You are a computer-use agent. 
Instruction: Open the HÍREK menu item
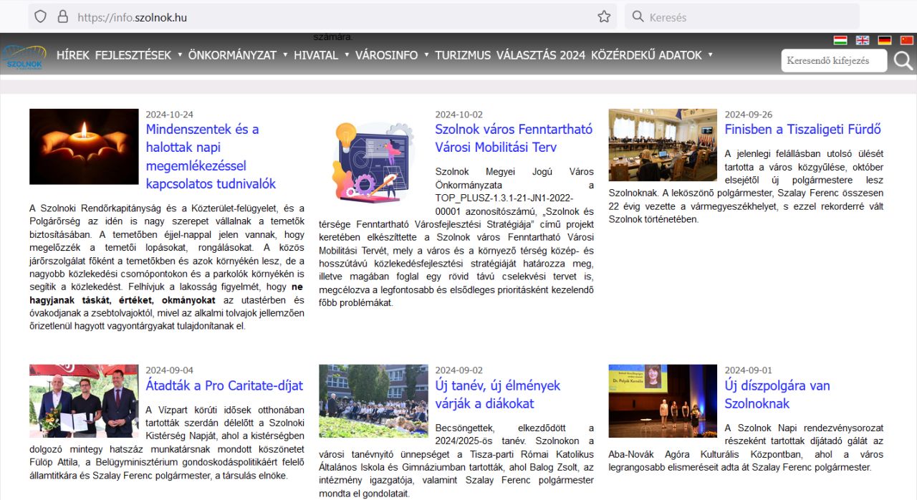click(72, 55)
